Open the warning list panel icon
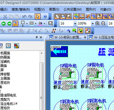This screenshot has width=114, height=110. tap(17, 46)
